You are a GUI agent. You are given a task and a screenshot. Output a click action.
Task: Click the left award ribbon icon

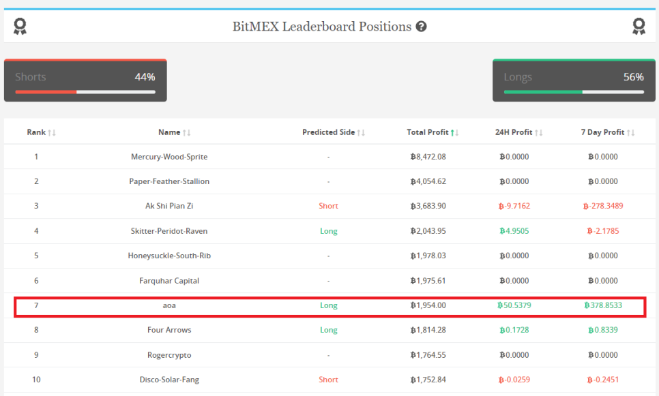20,26
